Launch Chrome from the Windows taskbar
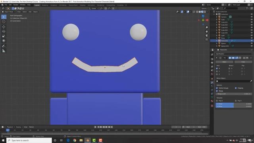 [75, 140]
